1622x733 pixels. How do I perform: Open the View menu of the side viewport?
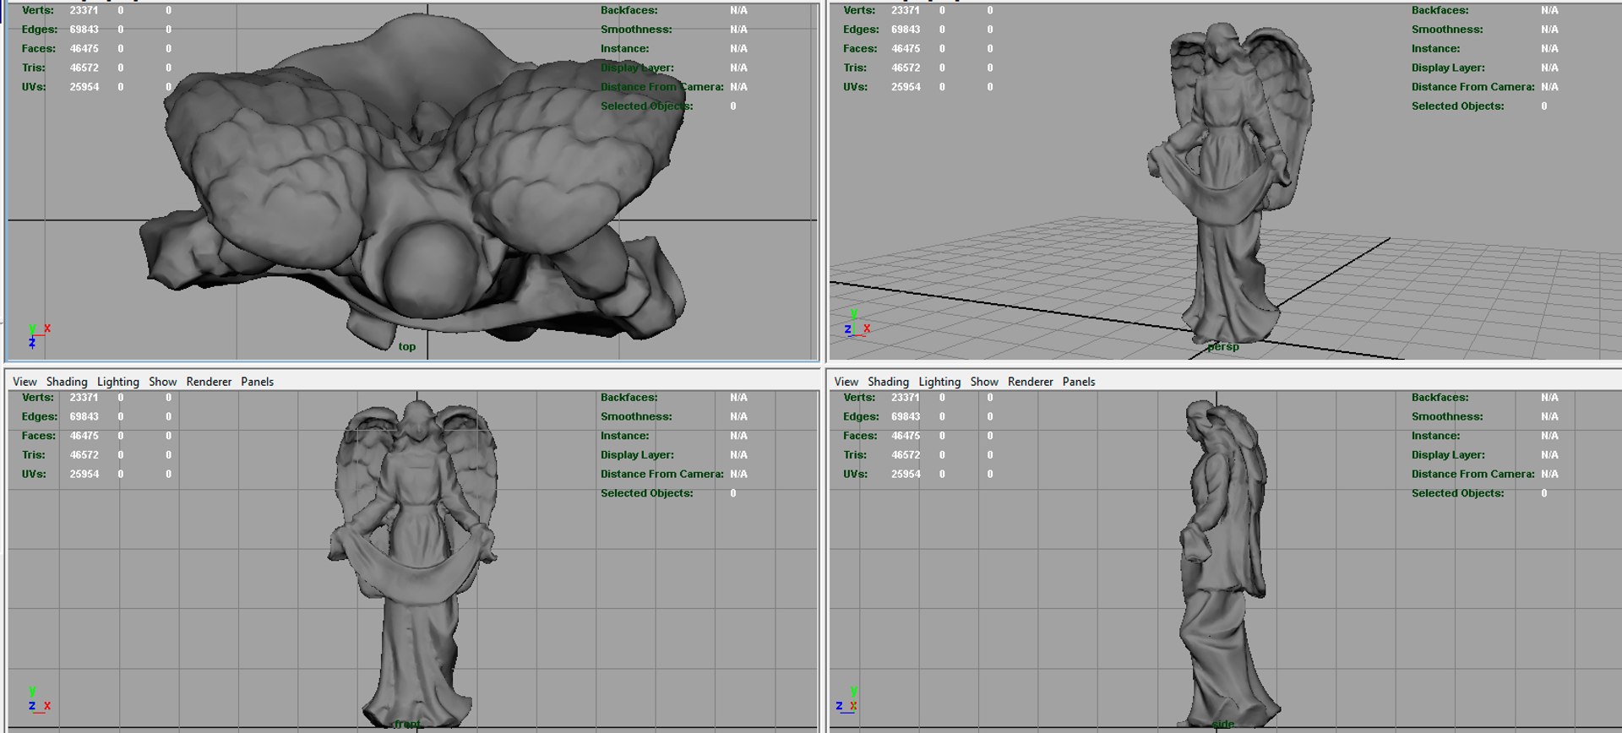pos(846,382)
